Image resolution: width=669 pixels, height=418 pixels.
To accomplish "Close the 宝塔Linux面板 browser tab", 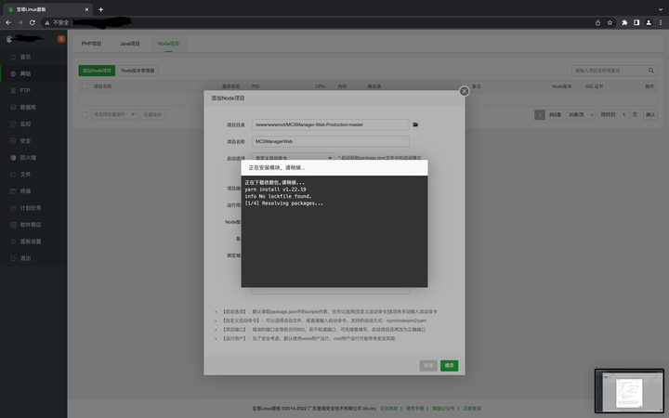I will (86, 9).
